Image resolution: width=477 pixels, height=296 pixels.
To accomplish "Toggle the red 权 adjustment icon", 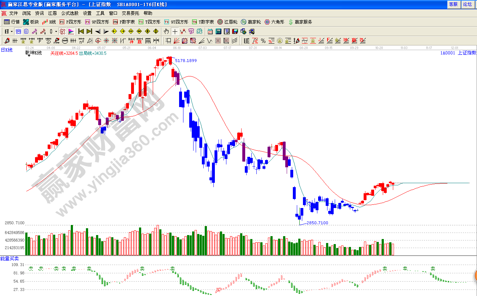I will 62,31.
